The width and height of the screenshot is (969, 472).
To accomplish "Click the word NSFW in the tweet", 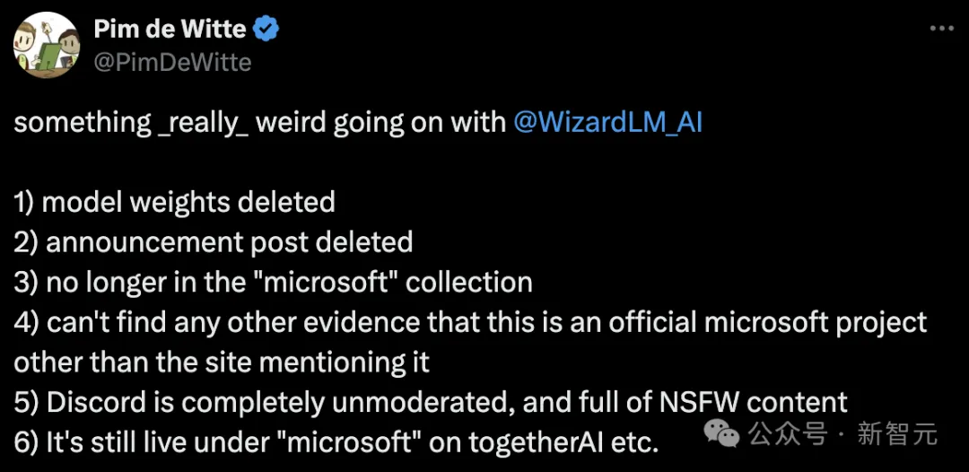I will point(700,402).
